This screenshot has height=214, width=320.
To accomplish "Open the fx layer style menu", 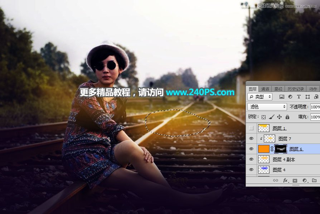I will pos(286,181).
